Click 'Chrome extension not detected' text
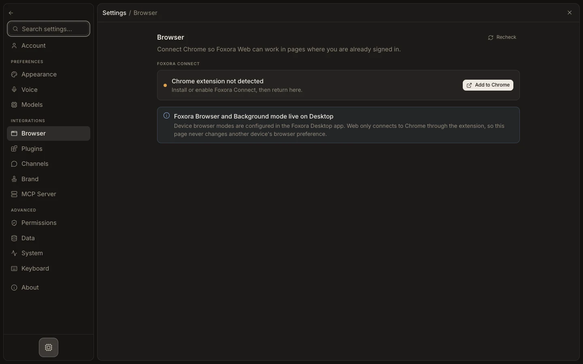 (217, 81)
